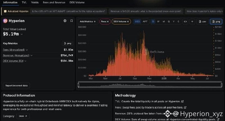Bookmark the Hyperion protocol
This screenshot has width=225, height=121.
coord(71,21)
